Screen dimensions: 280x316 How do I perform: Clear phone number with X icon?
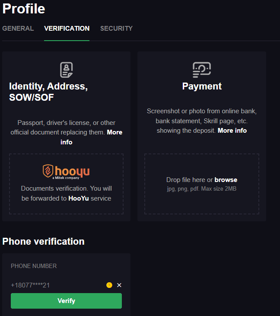click(119, 285)
